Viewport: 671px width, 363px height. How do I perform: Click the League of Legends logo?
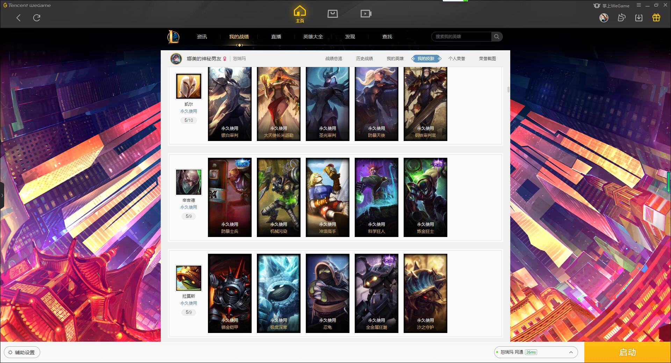[173, 37]
